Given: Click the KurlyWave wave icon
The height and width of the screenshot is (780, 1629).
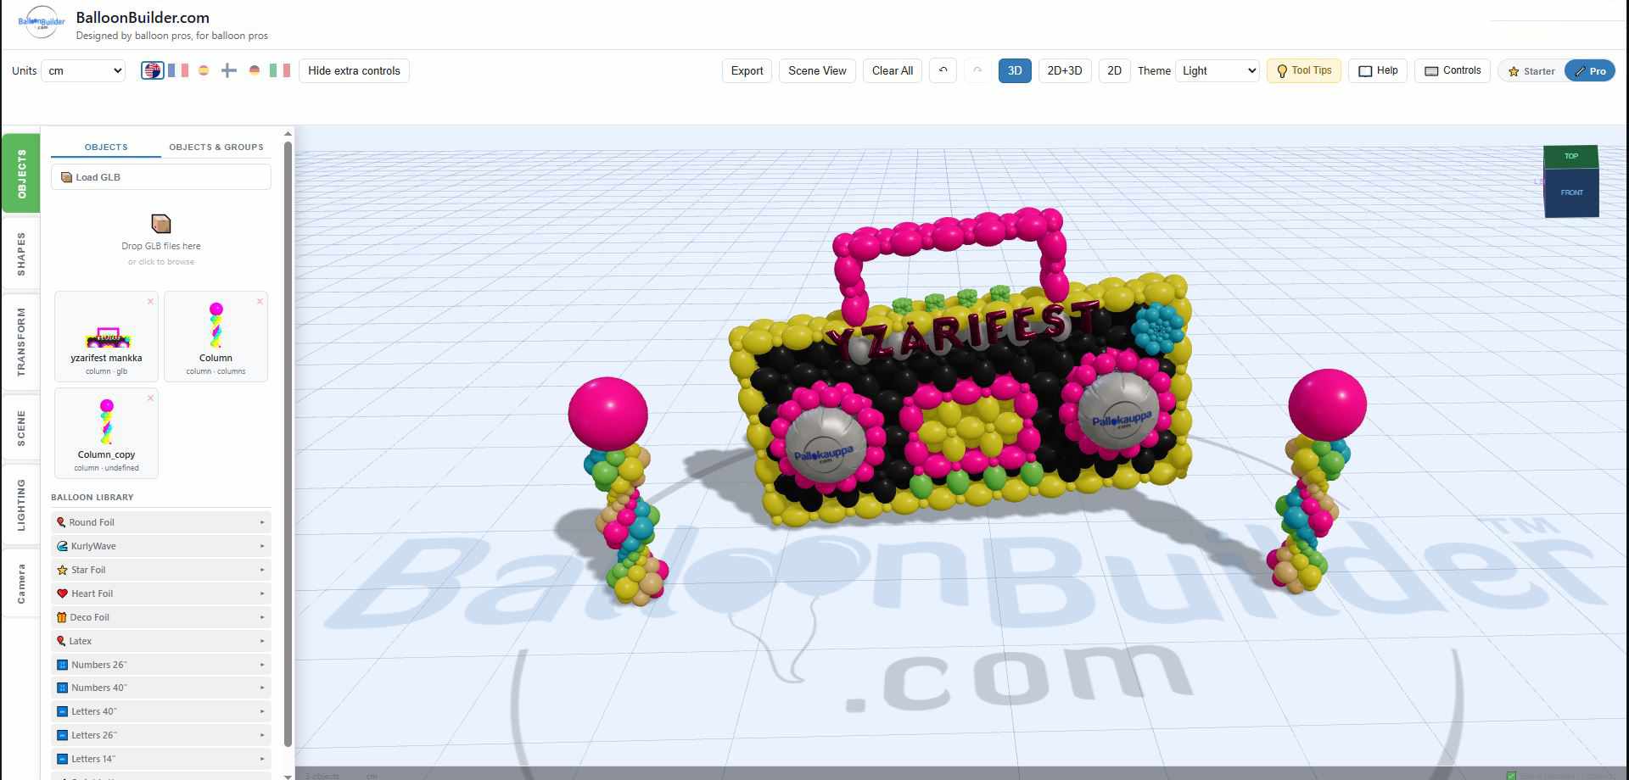Looking at the screenshot, I should click(x=62, y=546).
